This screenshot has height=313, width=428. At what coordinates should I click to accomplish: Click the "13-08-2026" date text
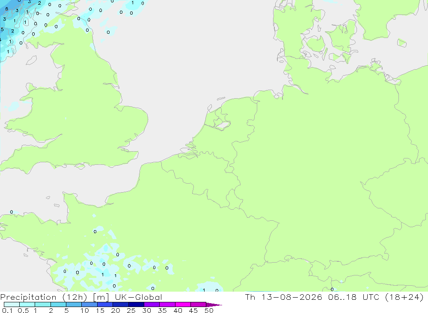coord(291,297)
